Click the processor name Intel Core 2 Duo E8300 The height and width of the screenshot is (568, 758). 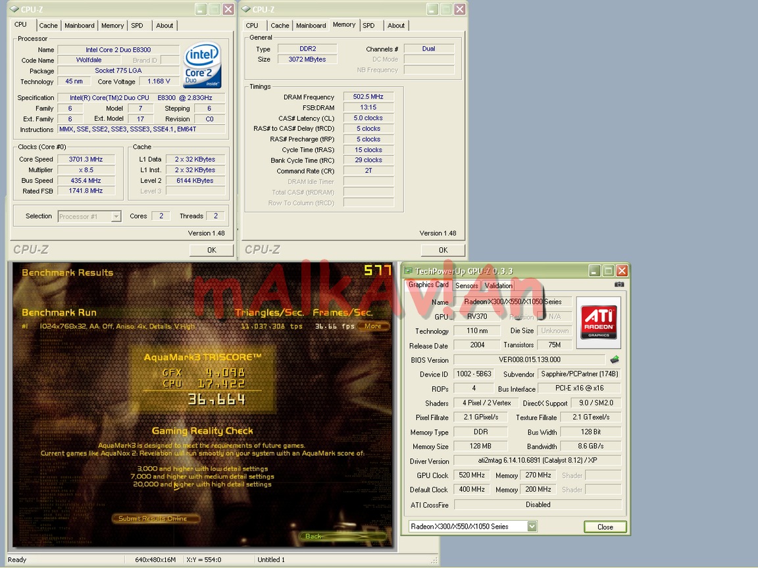(x=118, y=50)
